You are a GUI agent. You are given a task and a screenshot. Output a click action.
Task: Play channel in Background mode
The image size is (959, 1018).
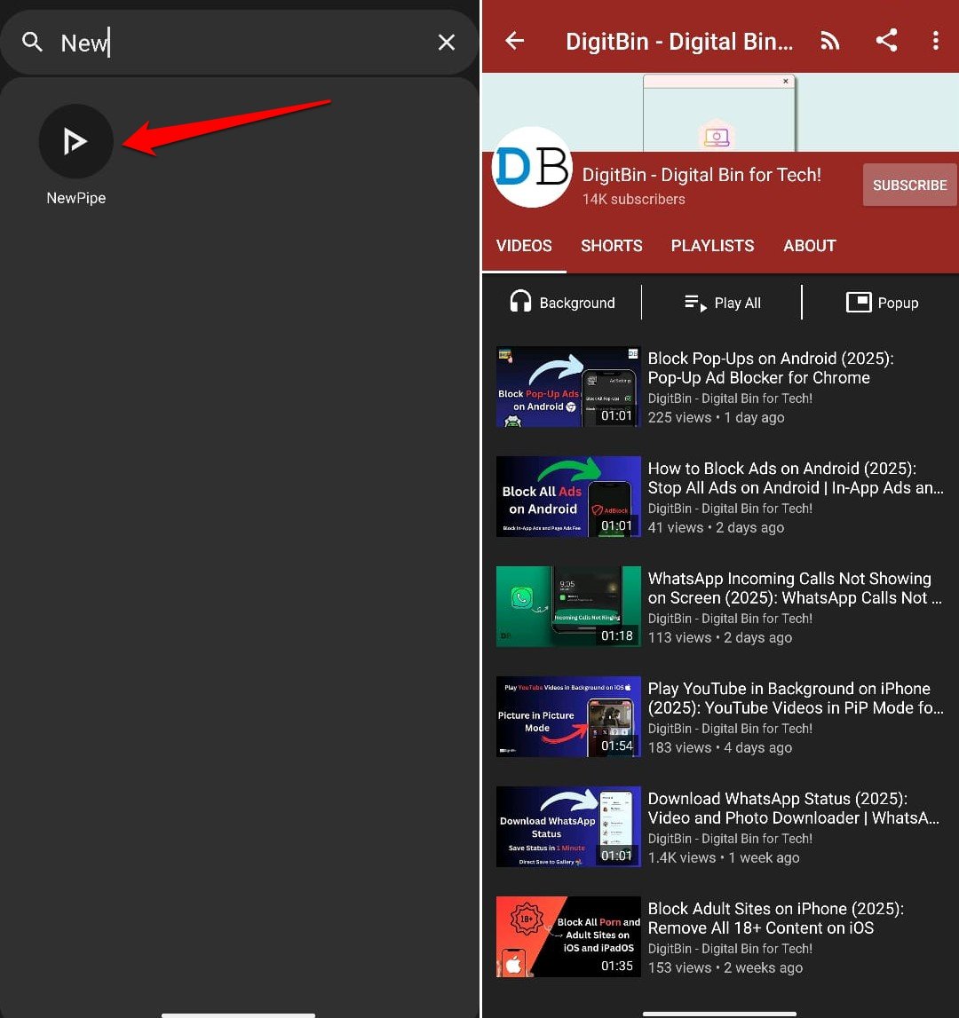click(562, 303)
